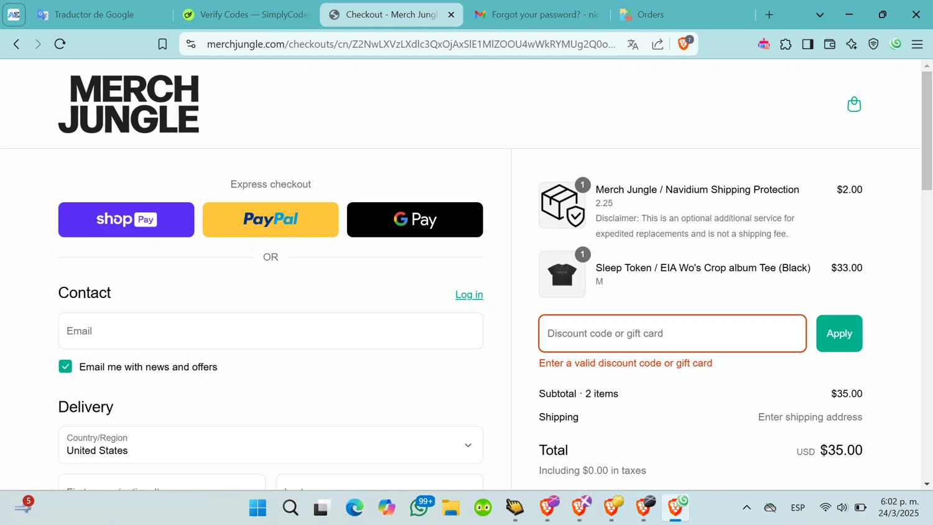
Task: Click the Sleep Token tee thumbnail
Action: coord(562,274)
